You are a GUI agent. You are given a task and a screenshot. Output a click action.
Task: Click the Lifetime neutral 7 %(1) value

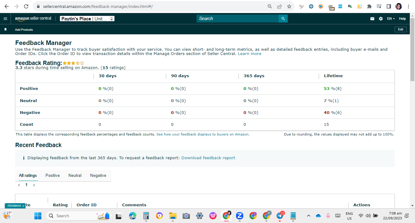[331, 101]
